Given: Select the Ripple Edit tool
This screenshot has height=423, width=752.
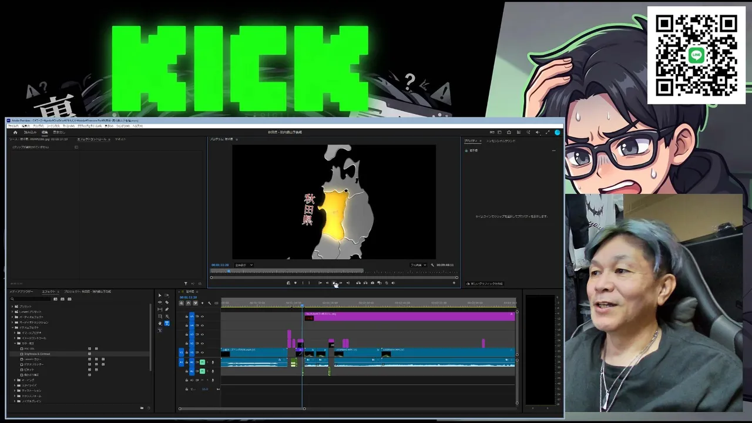Looking at the screenshot, I should click(x=160, y=303).
